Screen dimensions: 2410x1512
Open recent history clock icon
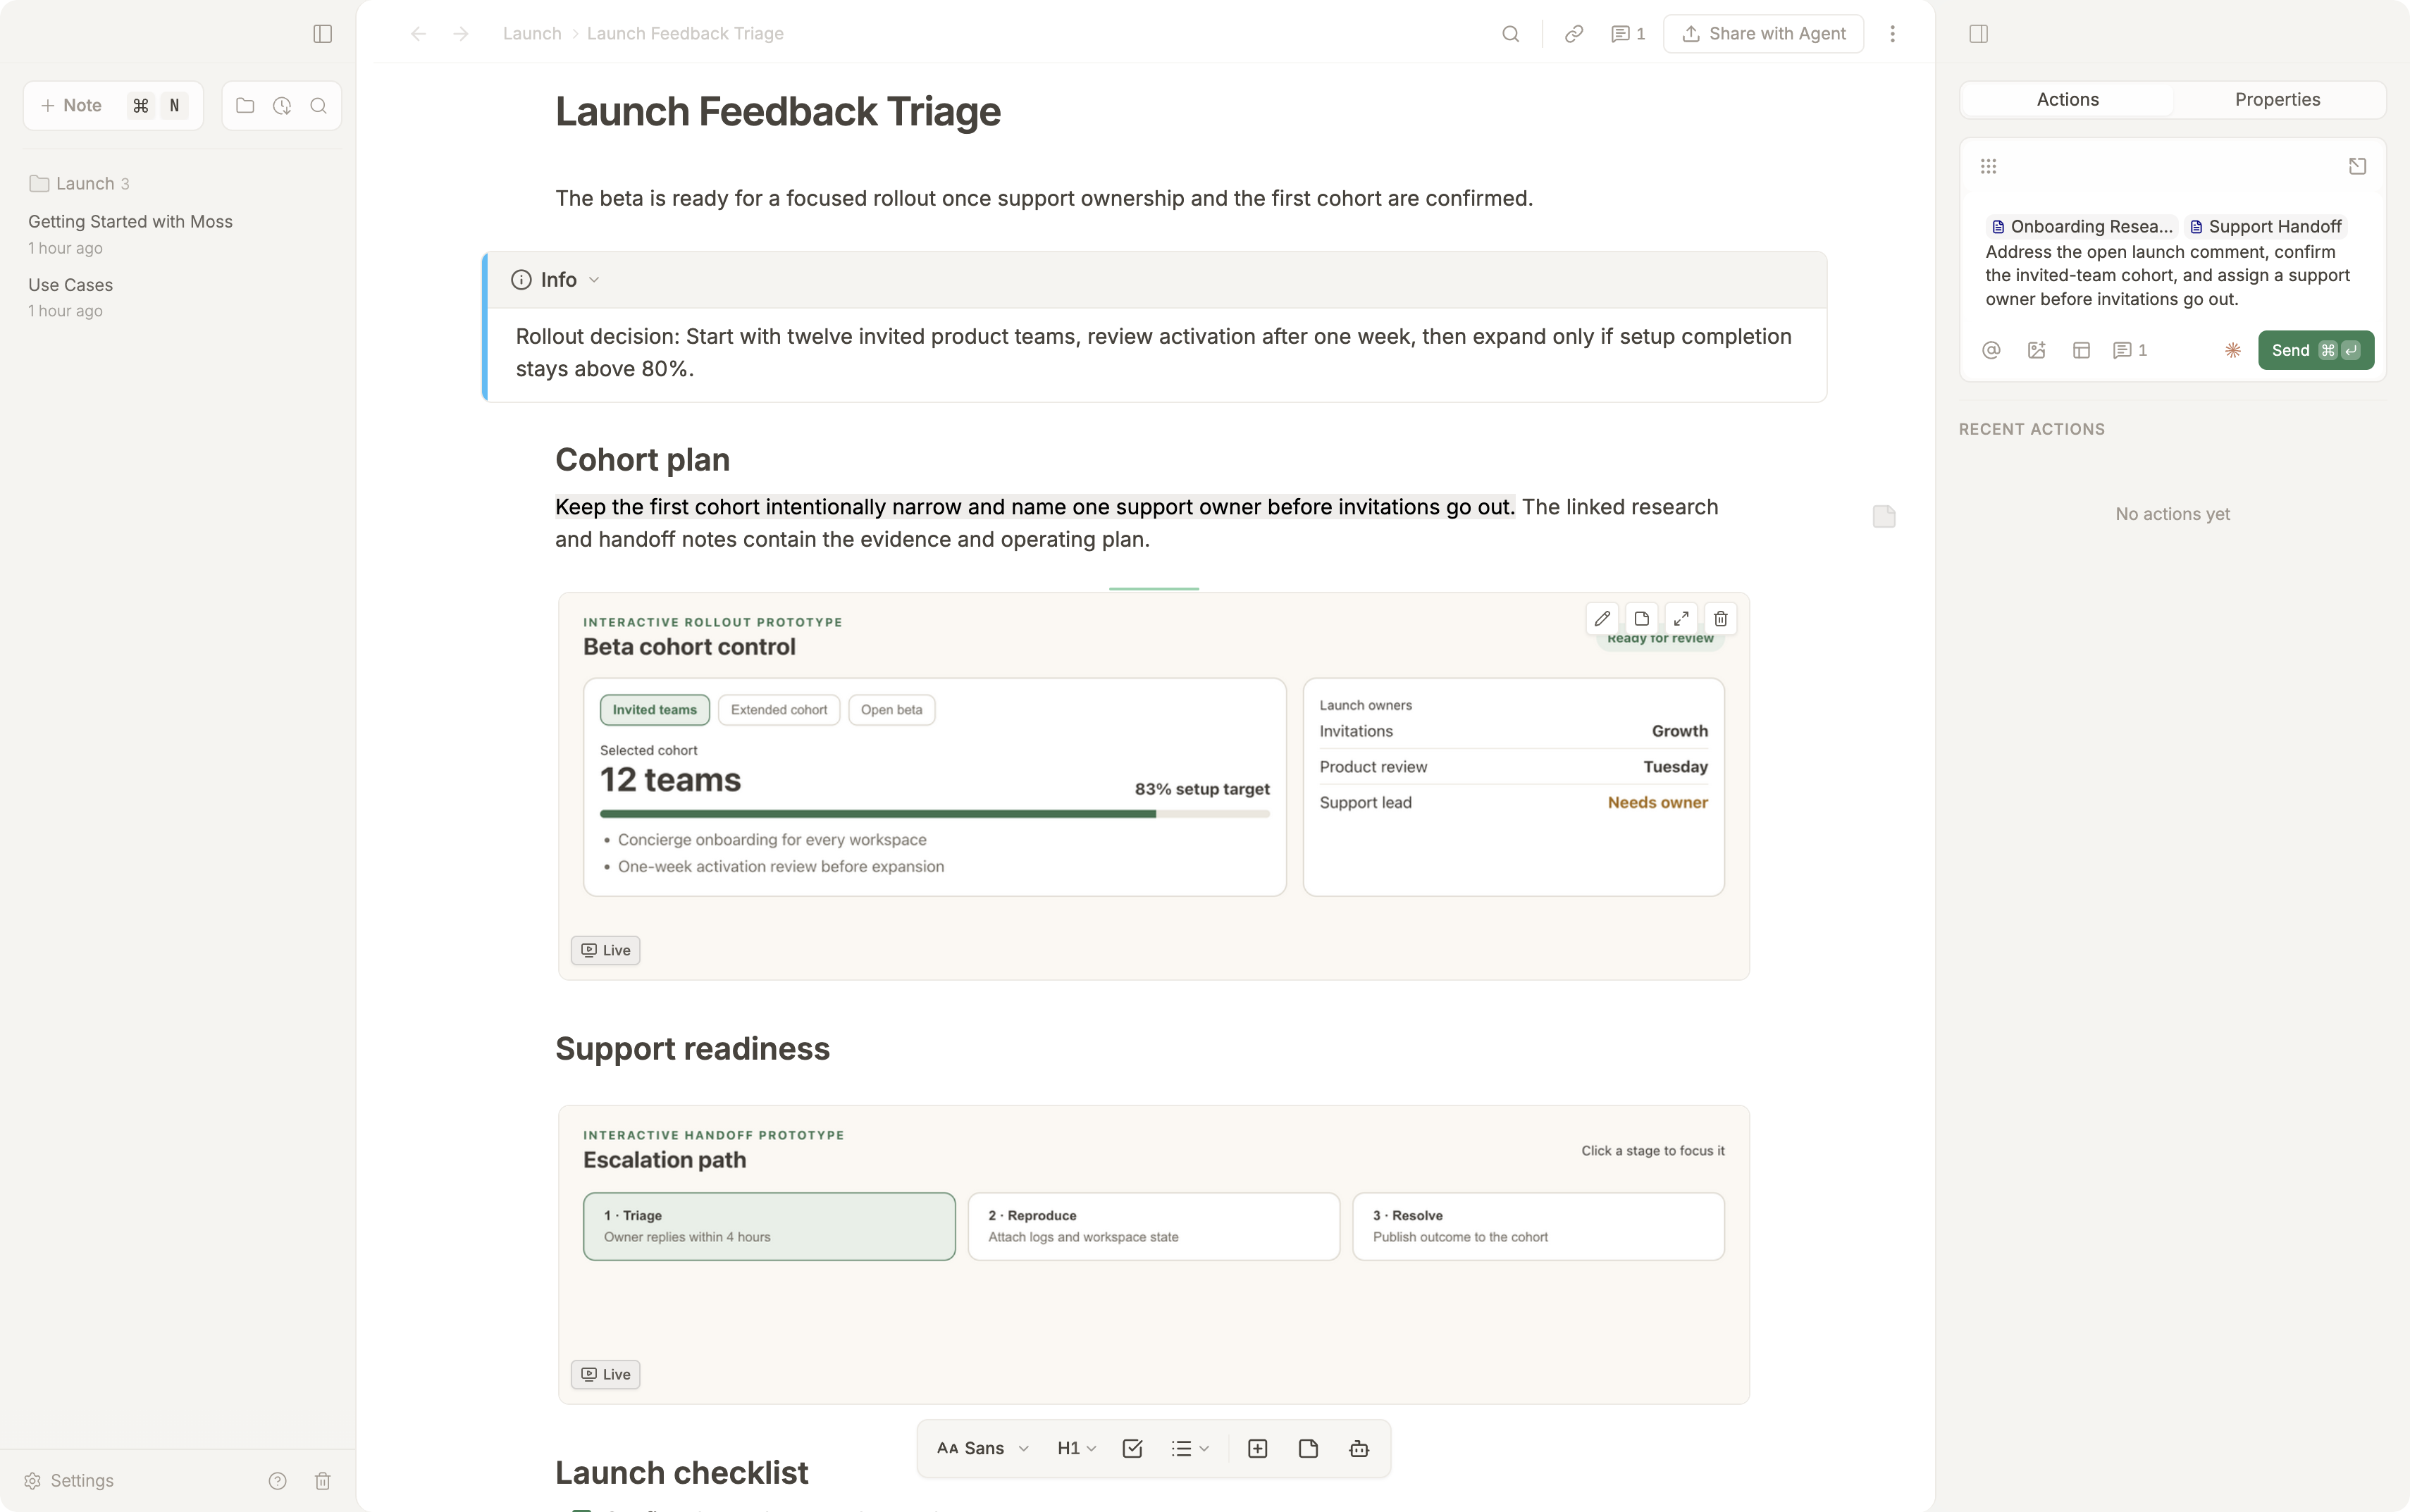(282, 106)
